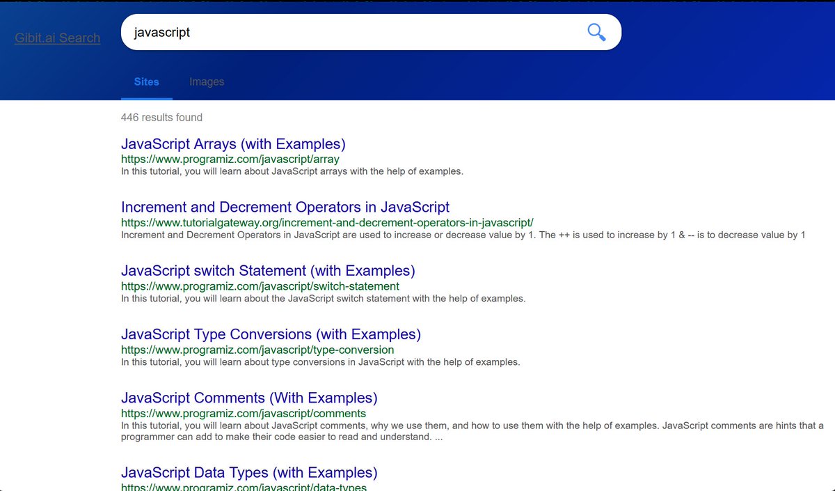The height and width of the screenshot is (491, 835).
Task: Visit the tutorialgateway.org increment-decrement URL
Action: 326,222
